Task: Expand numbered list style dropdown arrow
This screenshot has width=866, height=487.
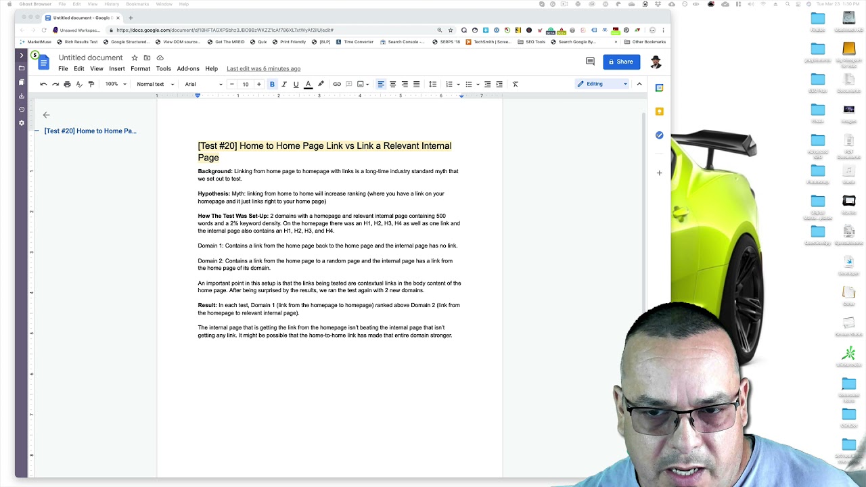Action: click(458, 85)
